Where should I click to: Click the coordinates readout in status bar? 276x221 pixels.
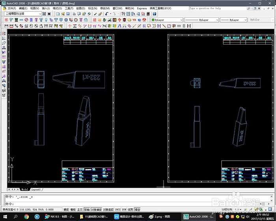[41, 210]
